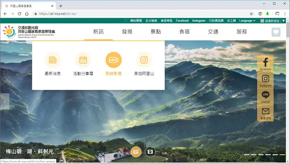This screenshot has height=164, width=290.
Task: Click the favorites heart button
Action: click(x=276, y=32)
